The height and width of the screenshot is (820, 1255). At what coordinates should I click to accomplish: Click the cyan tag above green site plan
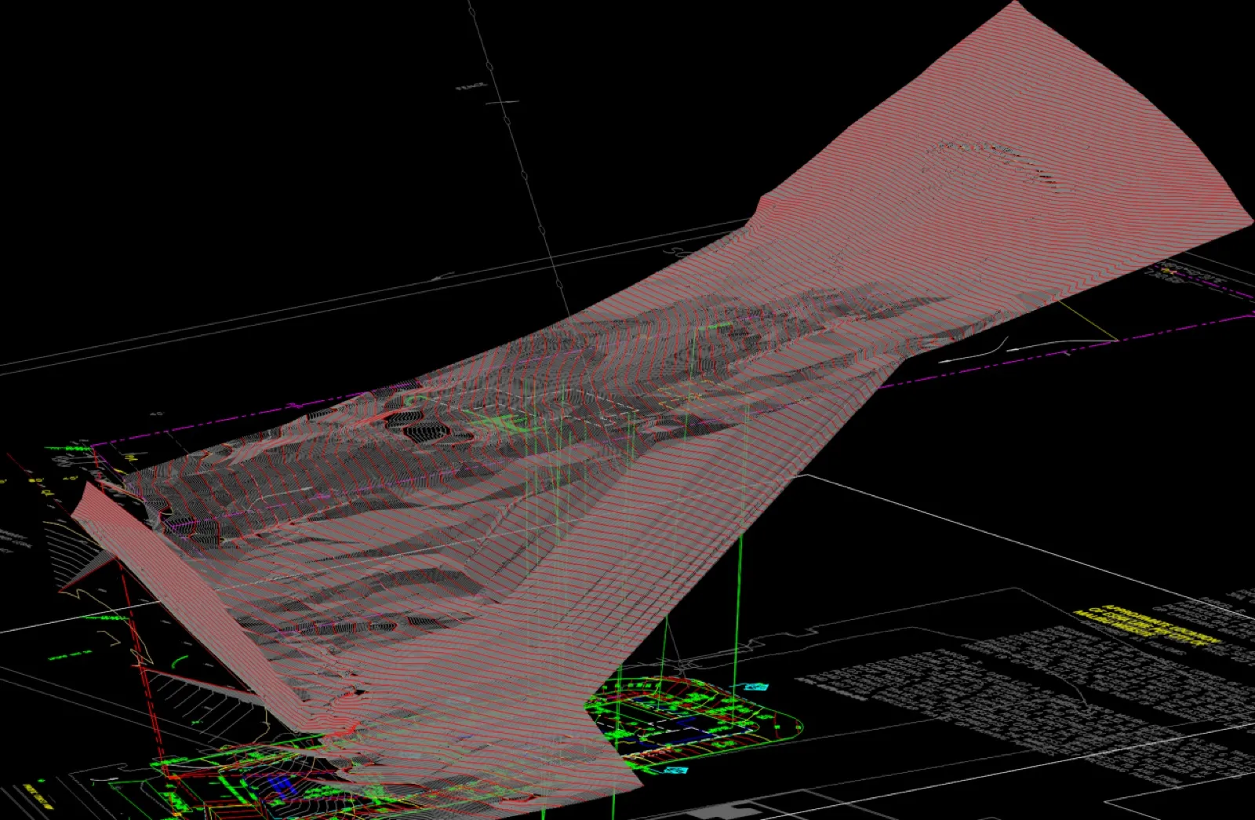[x=755, y=687]
